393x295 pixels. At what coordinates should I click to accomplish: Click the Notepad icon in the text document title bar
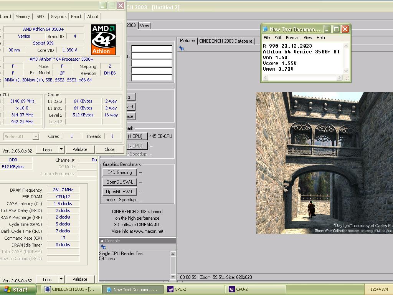265,29
